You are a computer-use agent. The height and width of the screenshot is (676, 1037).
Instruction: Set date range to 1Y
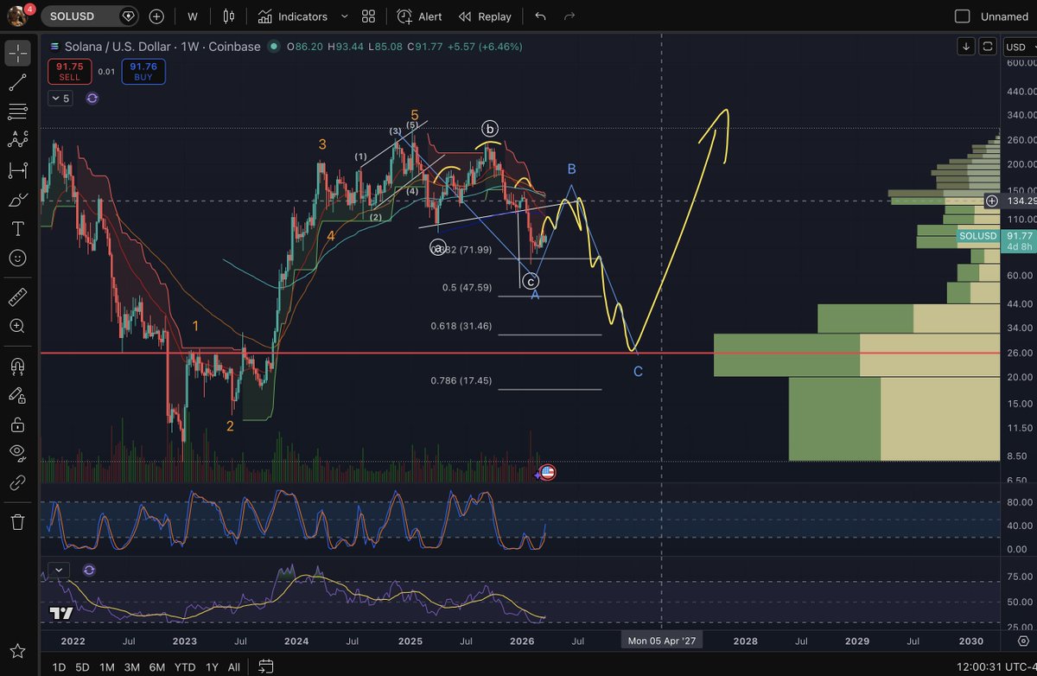pos(212,667)
